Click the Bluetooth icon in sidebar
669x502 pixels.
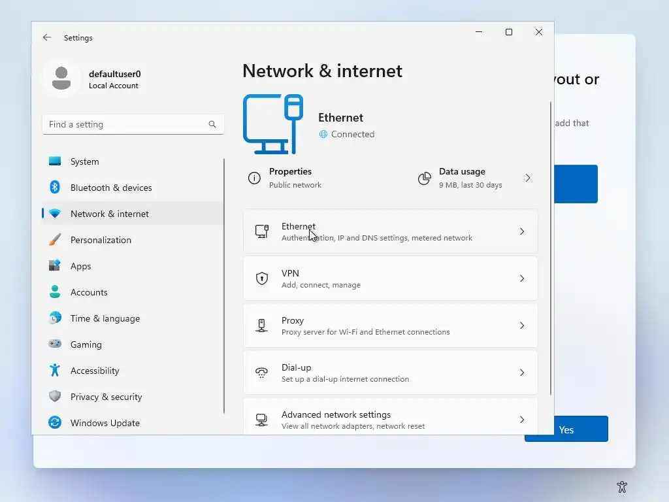coord(55,188)
